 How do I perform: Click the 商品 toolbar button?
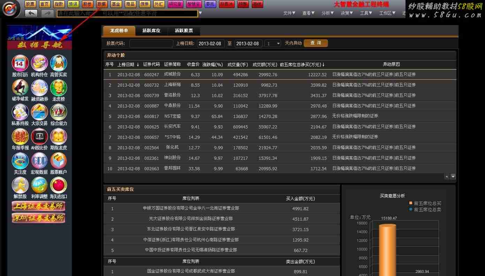tap(130, 4)
